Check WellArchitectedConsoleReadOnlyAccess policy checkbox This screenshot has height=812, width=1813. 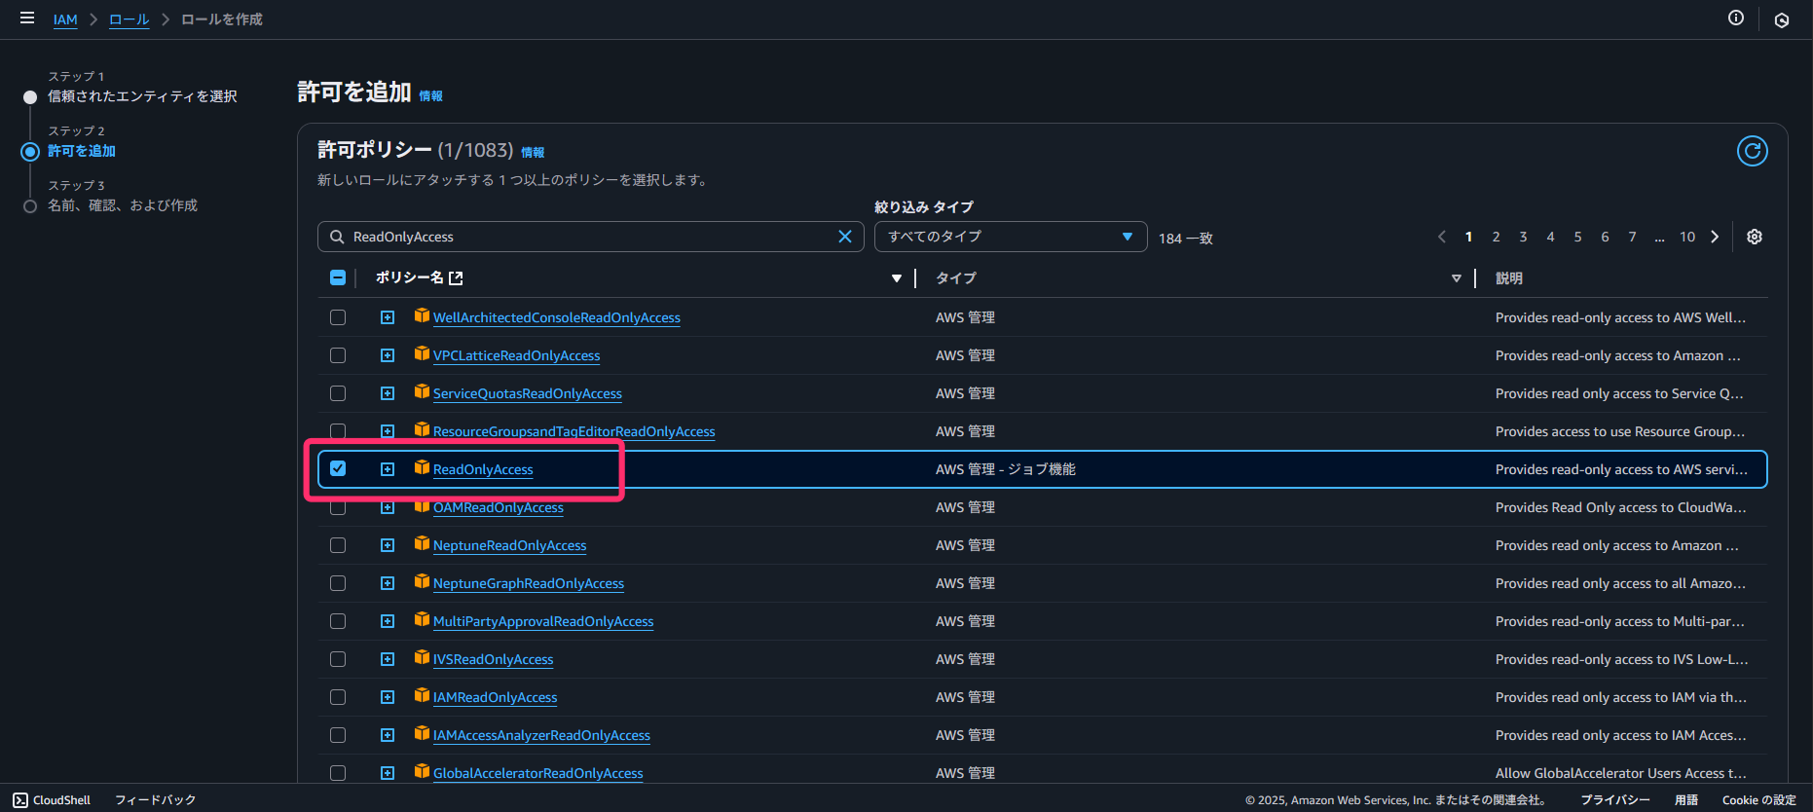tap(338, 317)
